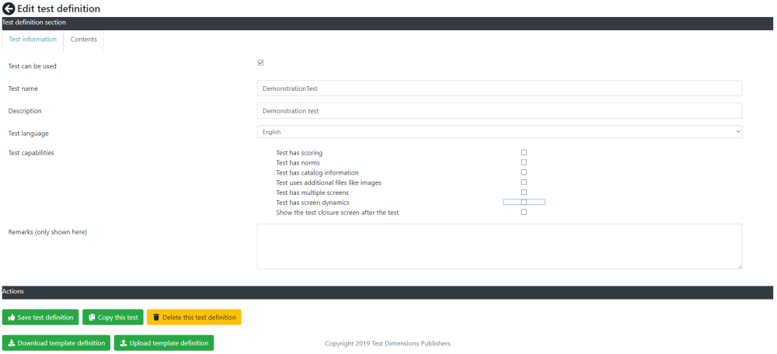This screenshot has height=354, width=777.
Task: Click into the Remarks text area
Action: 500,247
